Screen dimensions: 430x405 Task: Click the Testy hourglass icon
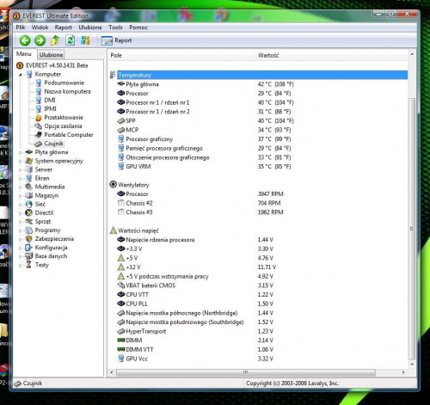[x=28, y=265]
